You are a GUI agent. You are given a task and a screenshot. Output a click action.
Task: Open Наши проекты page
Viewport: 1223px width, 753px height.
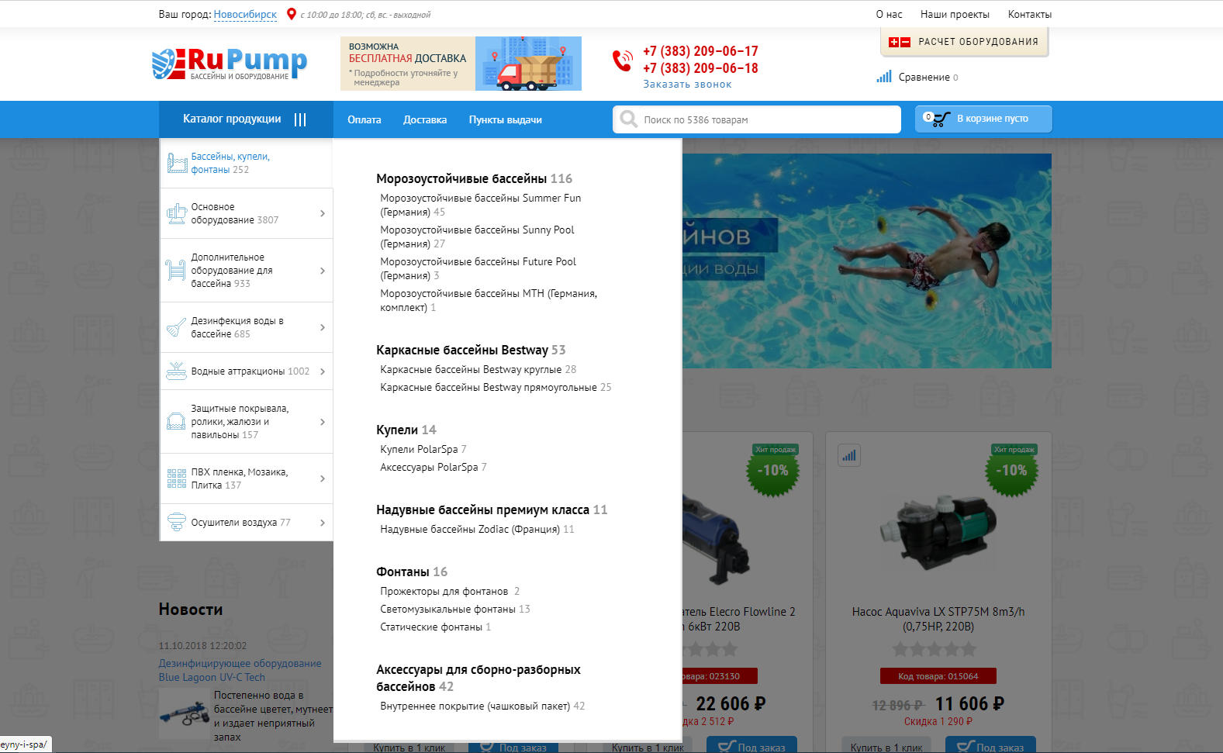tap(955, 14)
